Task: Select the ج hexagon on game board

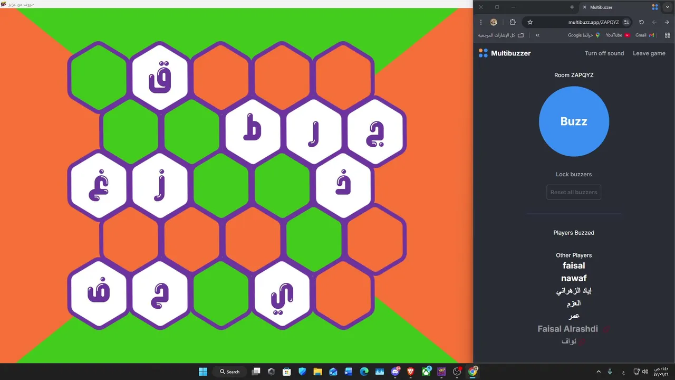Action: 375,131
